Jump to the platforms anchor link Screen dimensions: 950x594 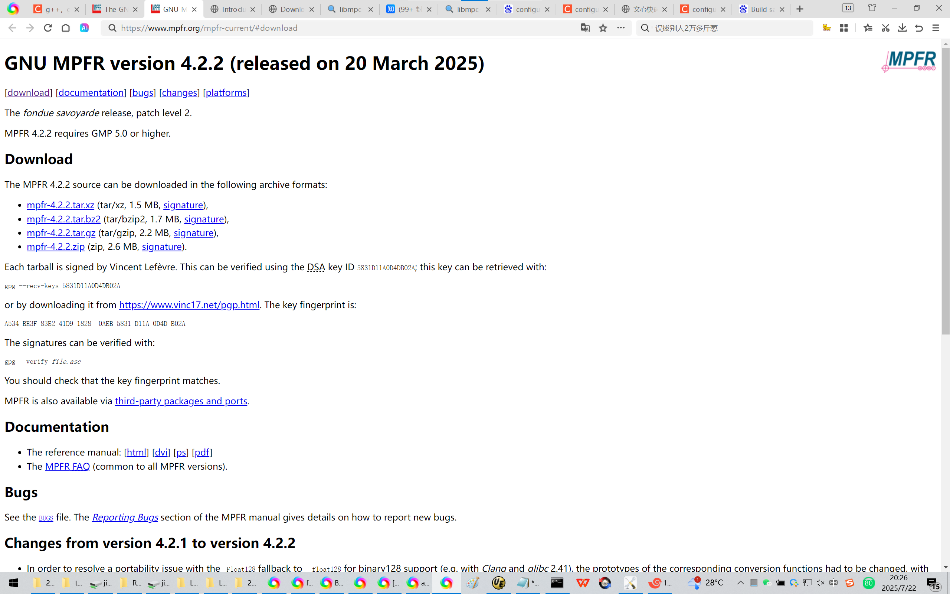click(226, 92)
